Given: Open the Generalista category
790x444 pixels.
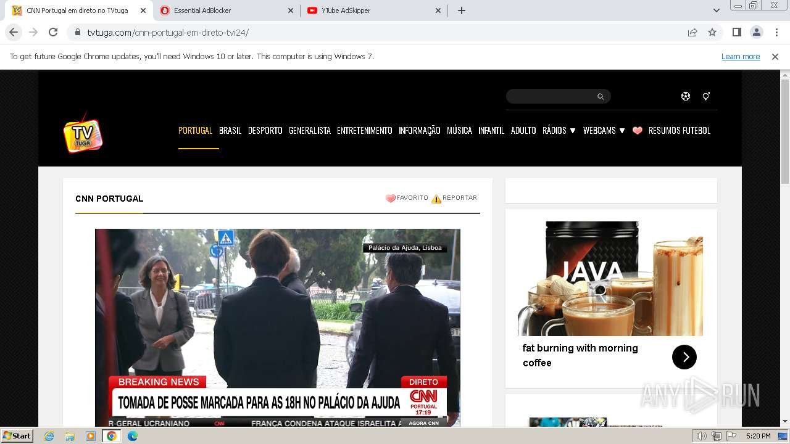Looking at the screenshot, I should click(x=310, y=131).
